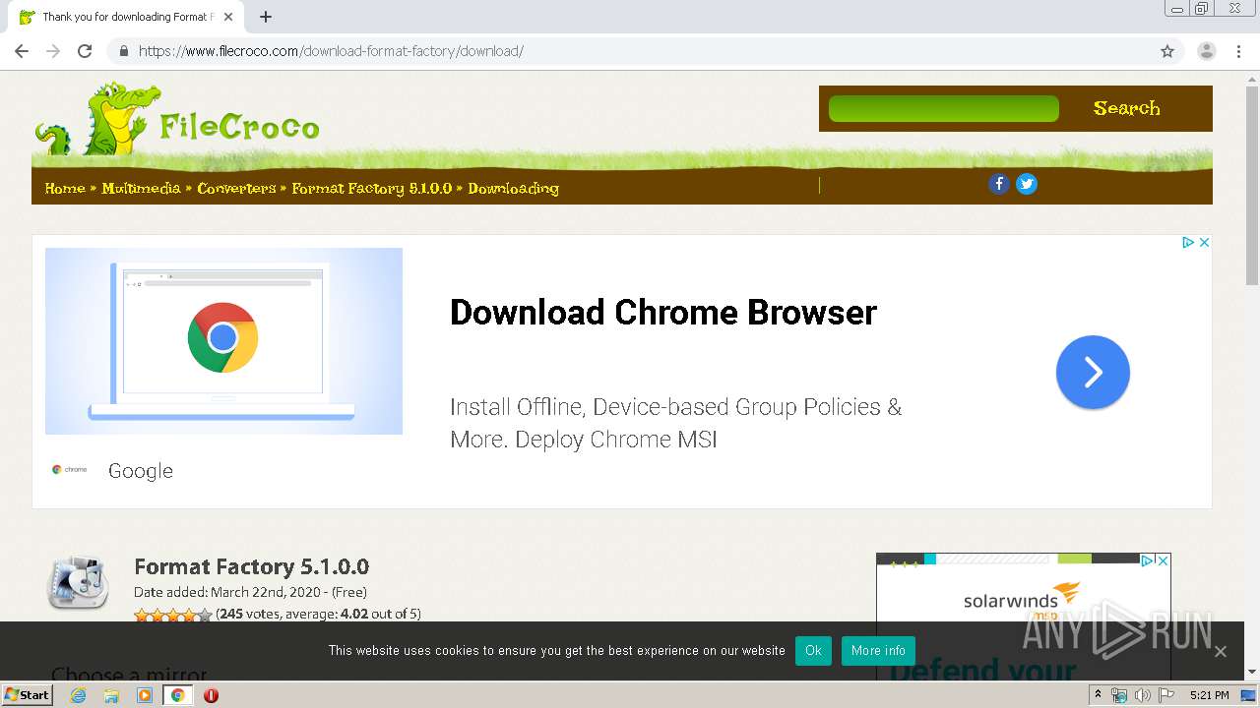1260x708 pixels.
Task: Click the FileCroco crocodile logo
Action: 177,120
